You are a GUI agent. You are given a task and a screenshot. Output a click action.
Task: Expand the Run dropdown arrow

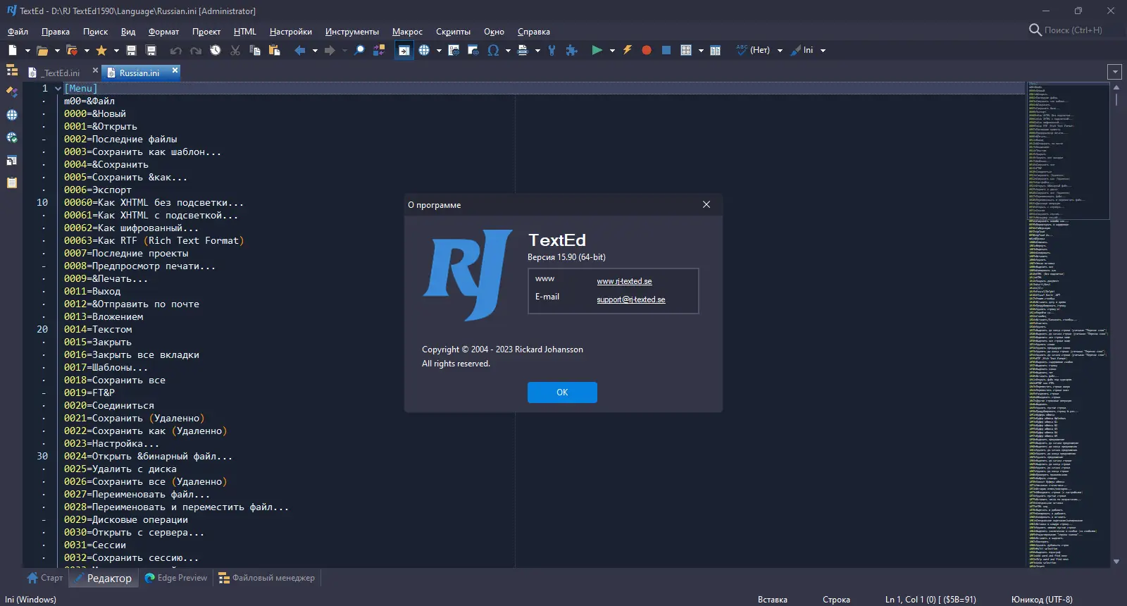pyautogui.click(x=612, y=50)
